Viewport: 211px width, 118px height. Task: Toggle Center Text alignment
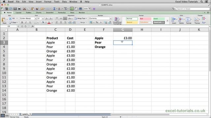pos(61,23)
